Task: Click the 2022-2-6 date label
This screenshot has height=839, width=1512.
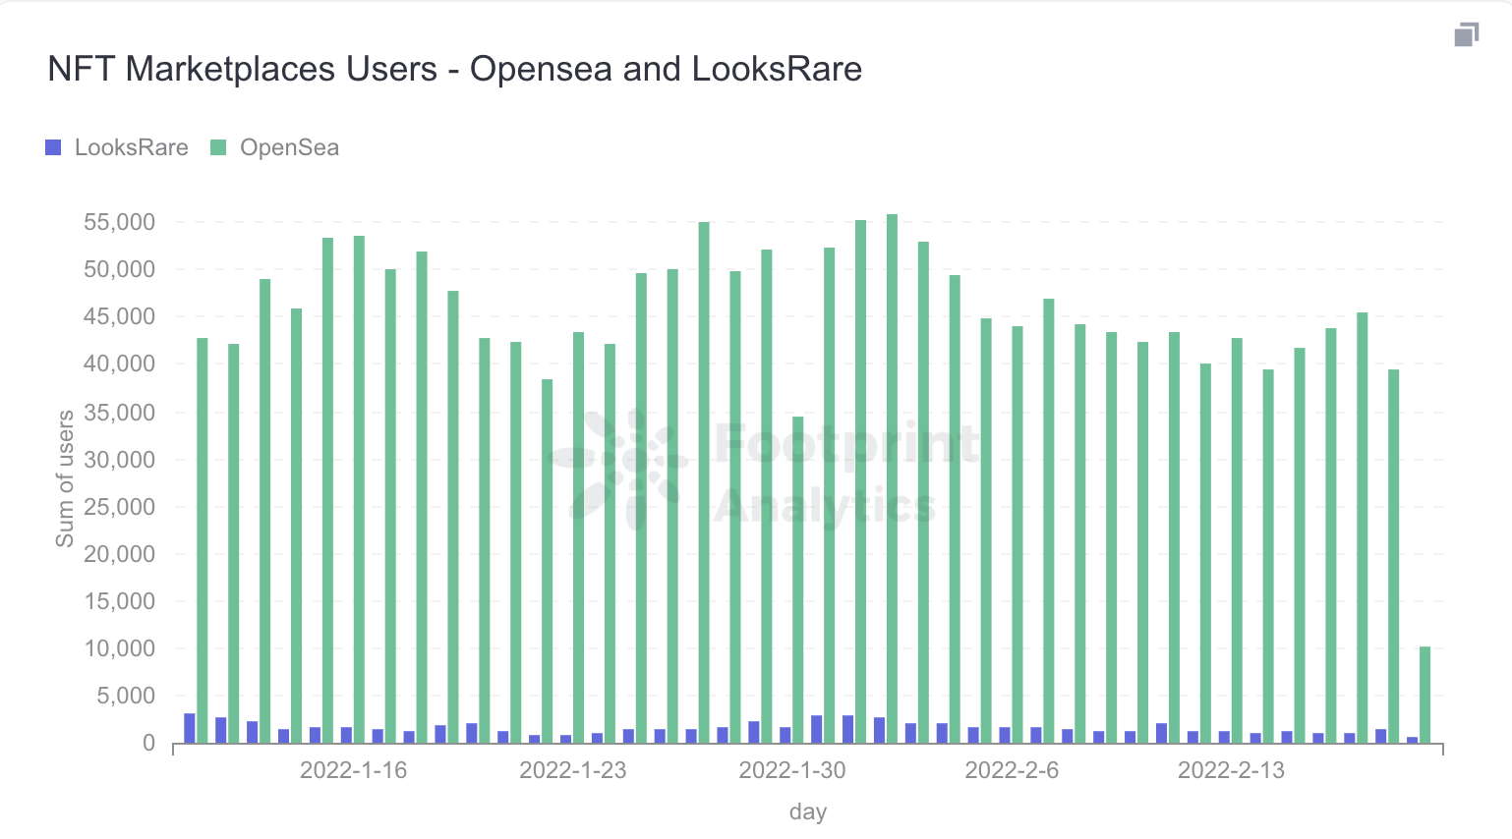Action: point(1012,770)
